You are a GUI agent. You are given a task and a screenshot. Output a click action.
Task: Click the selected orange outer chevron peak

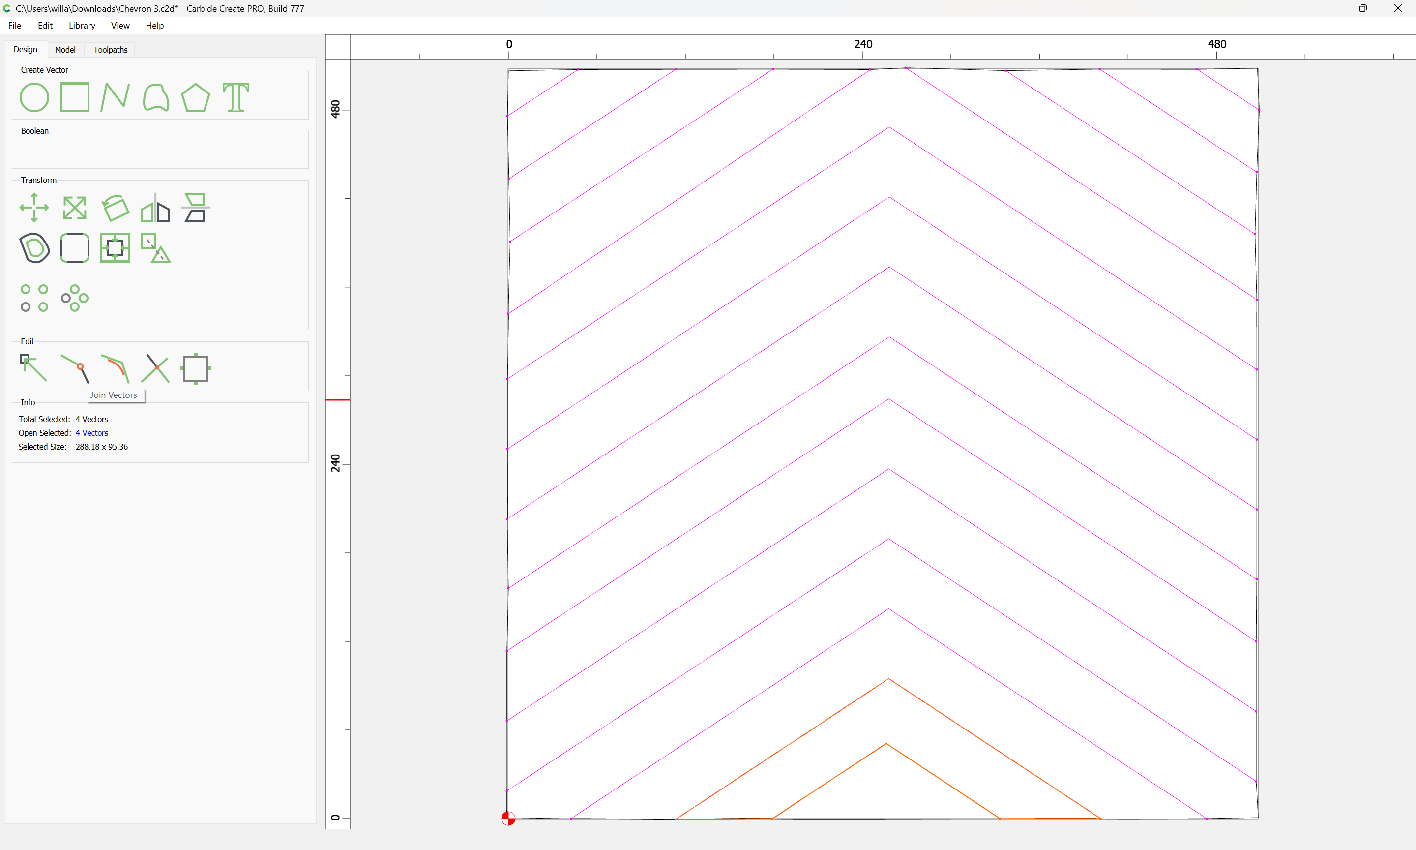889,679
